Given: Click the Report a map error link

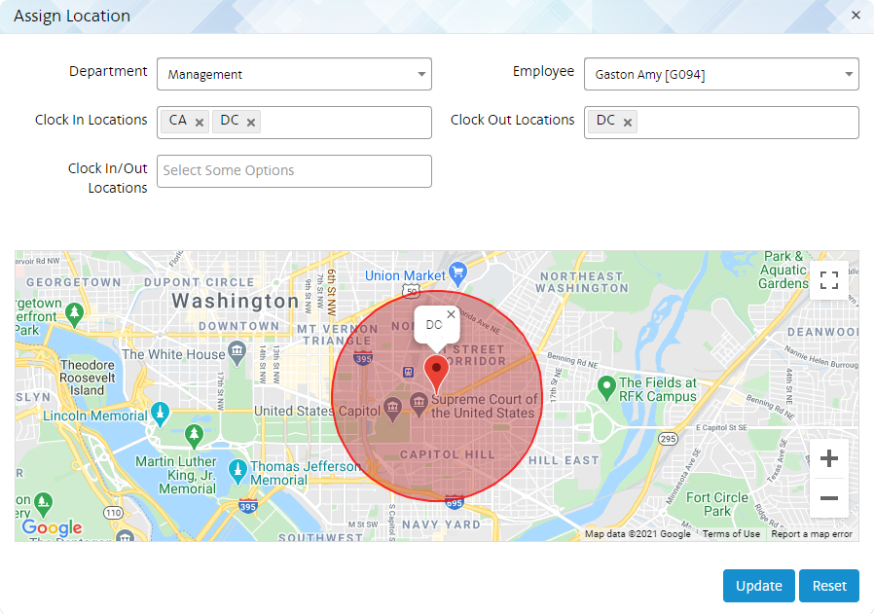Looking at the screenshot, I should point(812,533).
